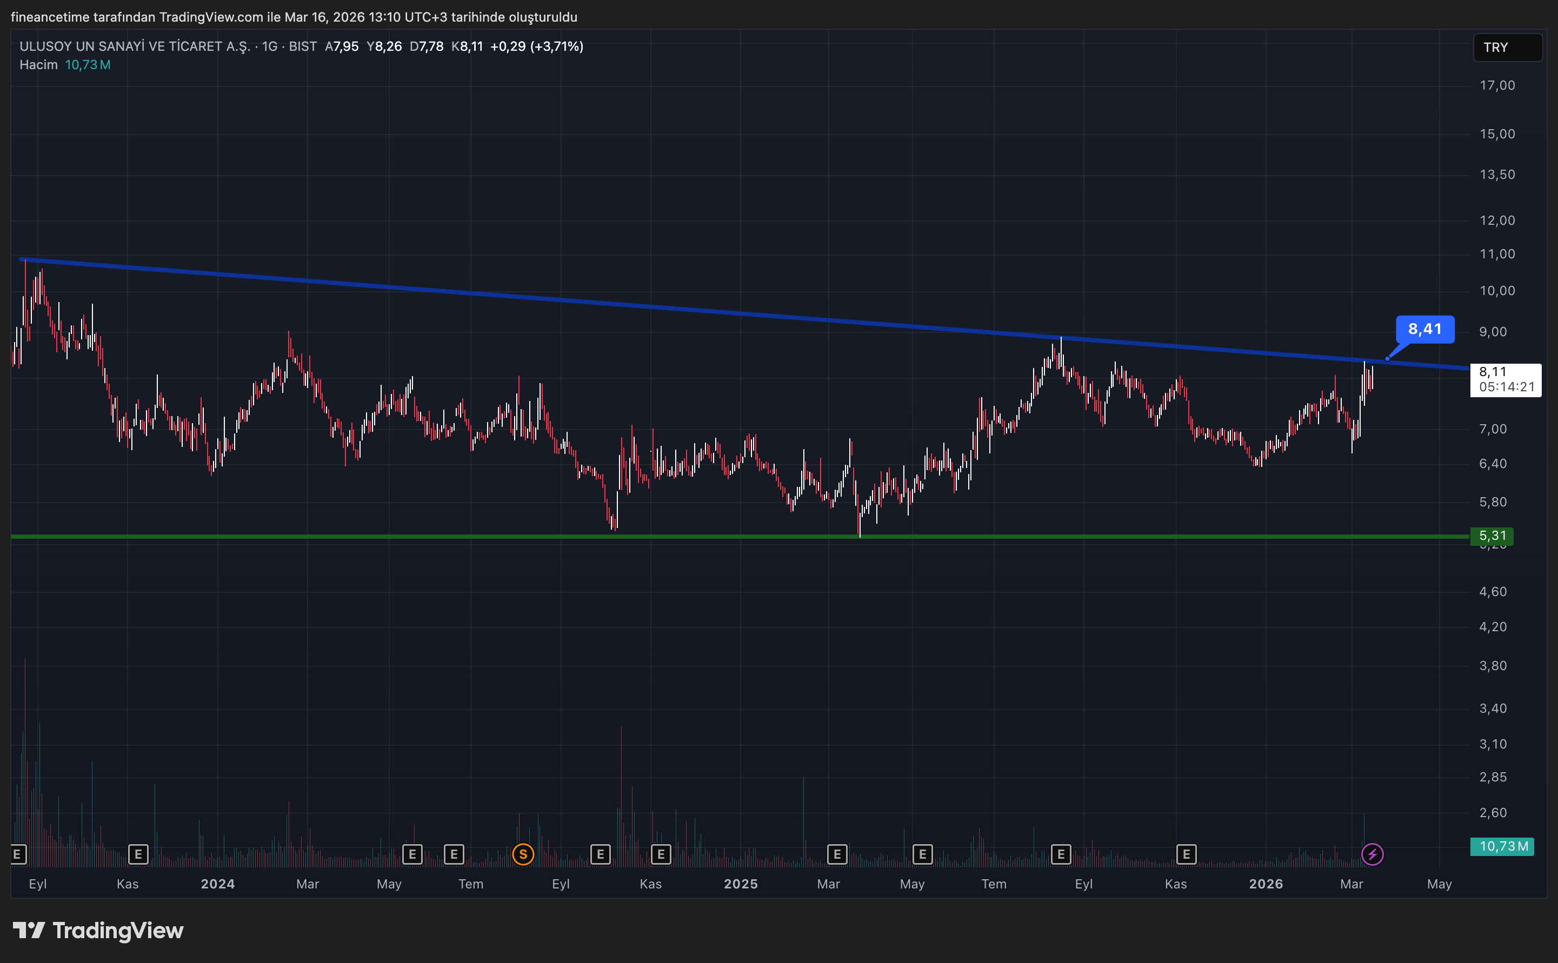The image size is (1558, 963).
Task: Click the Hacim volume indicator label
Action: point(38,65)
